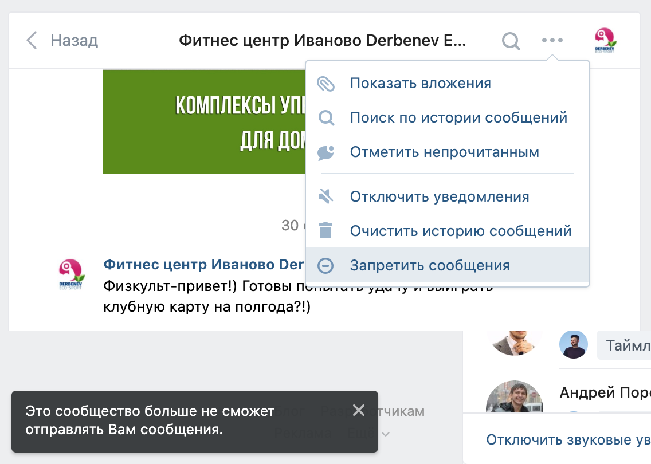The width and height of the screenshot is (651, 464).
Task: Open the green Комплексы упражнений image
Action: [x=204, y=121]
